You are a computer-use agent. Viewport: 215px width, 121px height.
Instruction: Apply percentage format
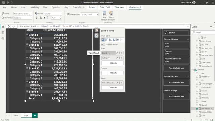pyautogui.click(x=41, y=18)
